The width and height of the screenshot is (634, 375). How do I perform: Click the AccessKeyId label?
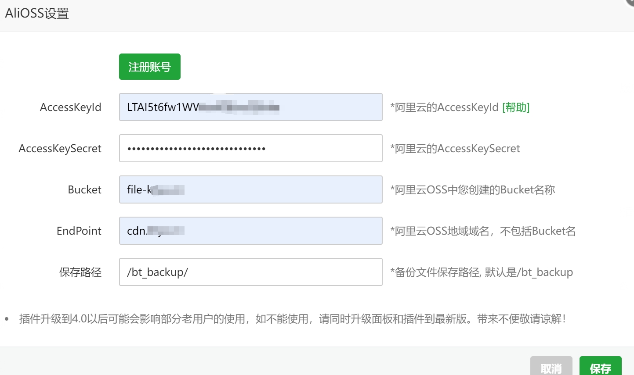[71, 107]
